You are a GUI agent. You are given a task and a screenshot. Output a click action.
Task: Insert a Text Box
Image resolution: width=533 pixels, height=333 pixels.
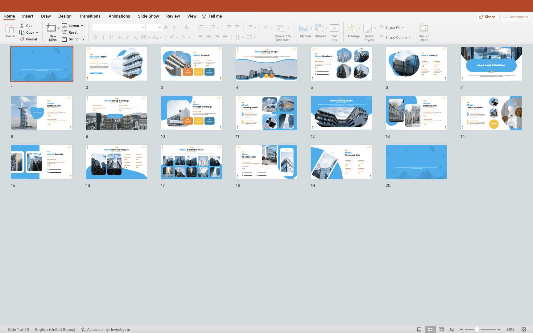point(334,29)
